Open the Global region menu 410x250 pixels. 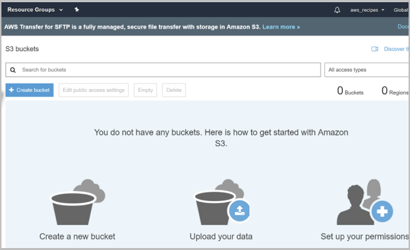(x=401, y=10)
